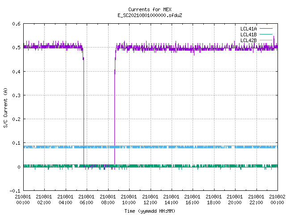
Task: Click the 20:00 x-axis time label
Action: tap(235, 202)
